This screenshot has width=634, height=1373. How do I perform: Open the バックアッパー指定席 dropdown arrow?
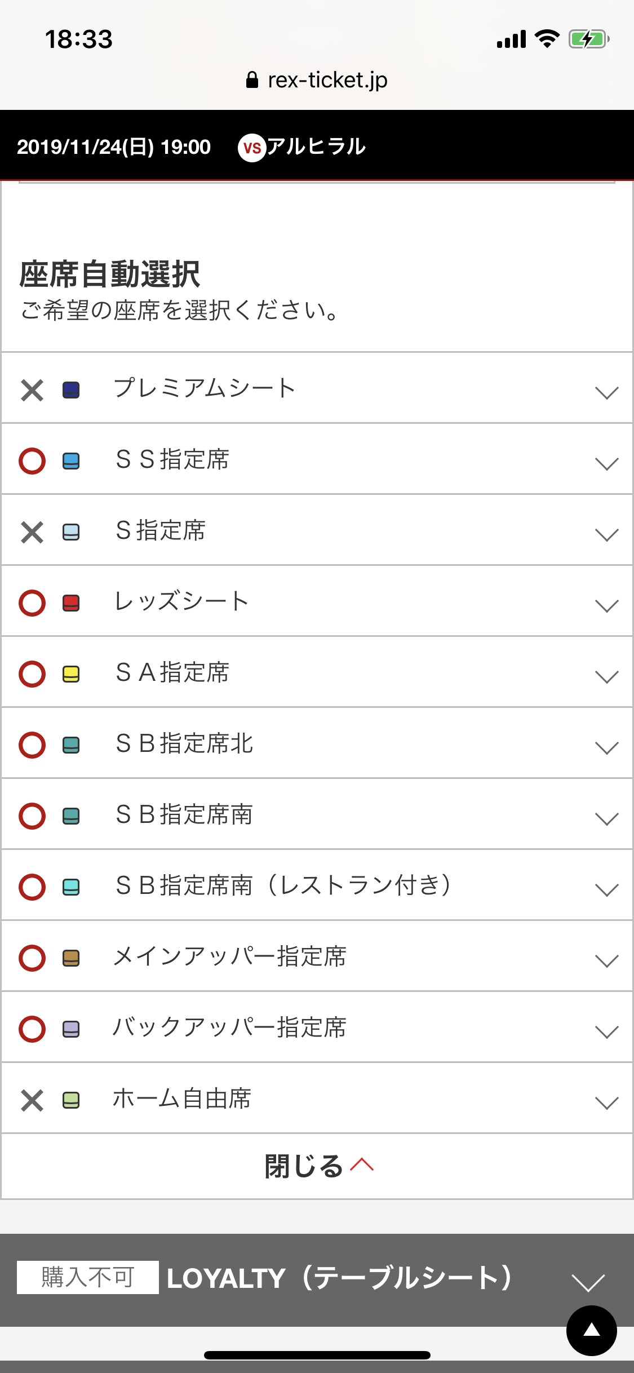(606, 1031)
